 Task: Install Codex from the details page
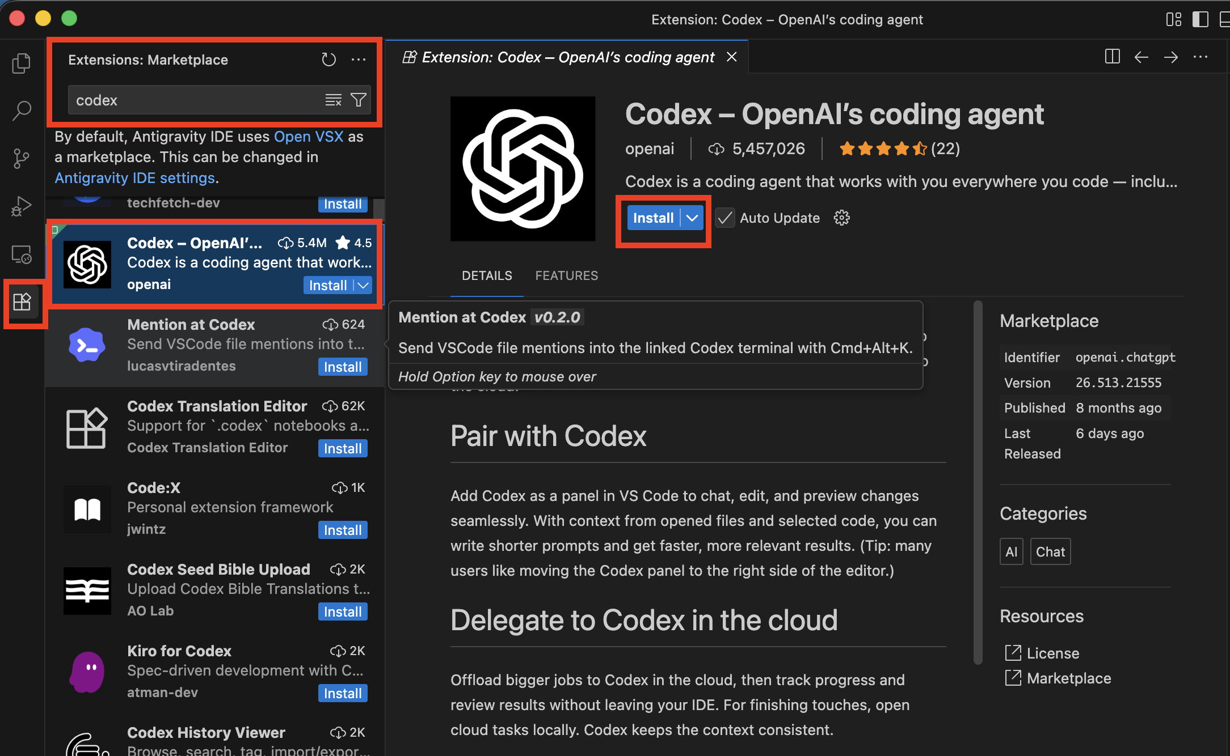point(654,218)
